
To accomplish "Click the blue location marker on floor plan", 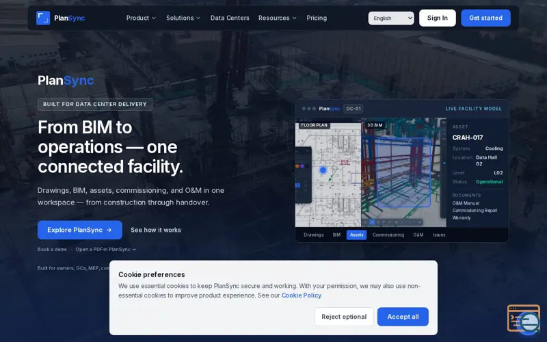I will coord(323,170).
